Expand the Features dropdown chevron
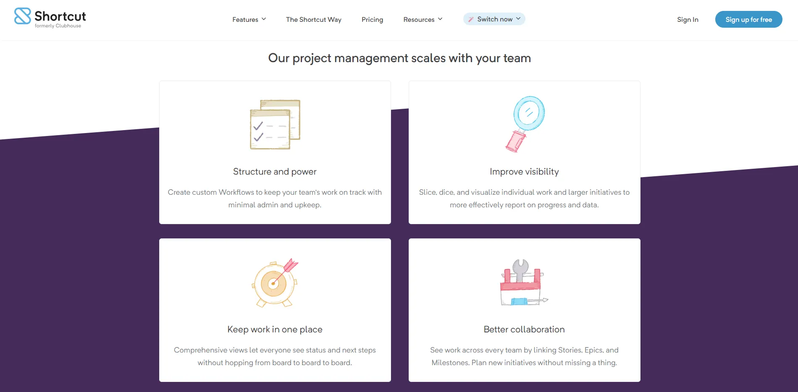The width and height of the screenshot is (798, 392). [264, 19]
